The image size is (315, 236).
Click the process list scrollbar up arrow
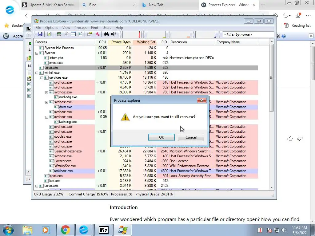click(x=272, y=41)
